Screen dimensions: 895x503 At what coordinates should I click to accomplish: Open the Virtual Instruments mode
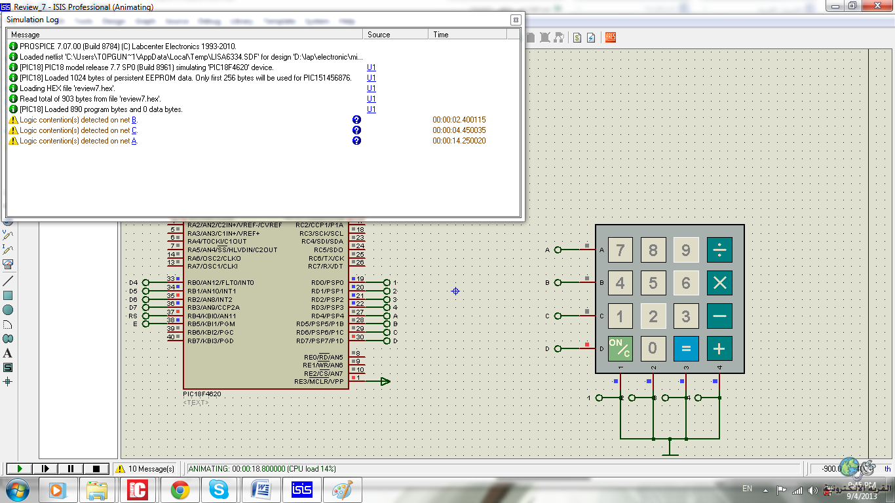[8, 265]
